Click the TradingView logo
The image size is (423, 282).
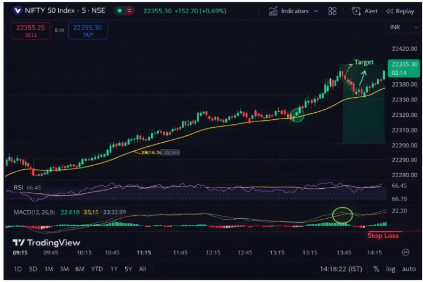[46, 242]
